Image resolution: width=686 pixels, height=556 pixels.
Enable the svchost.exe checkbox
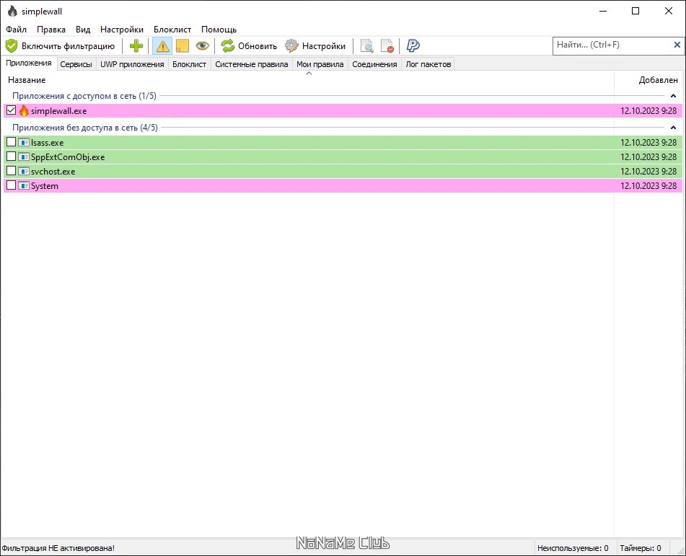11,171
